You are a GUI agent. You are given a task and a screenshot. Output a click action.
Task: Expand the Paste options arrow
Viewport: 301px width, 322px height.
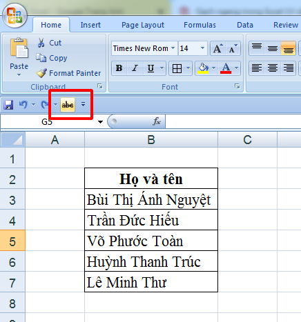click(x=19, y=75)
